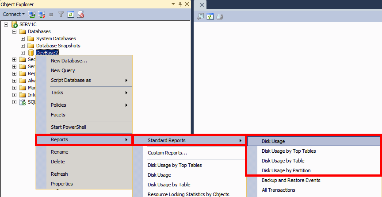Select Backup and Restore Events report

click(290, 180)
